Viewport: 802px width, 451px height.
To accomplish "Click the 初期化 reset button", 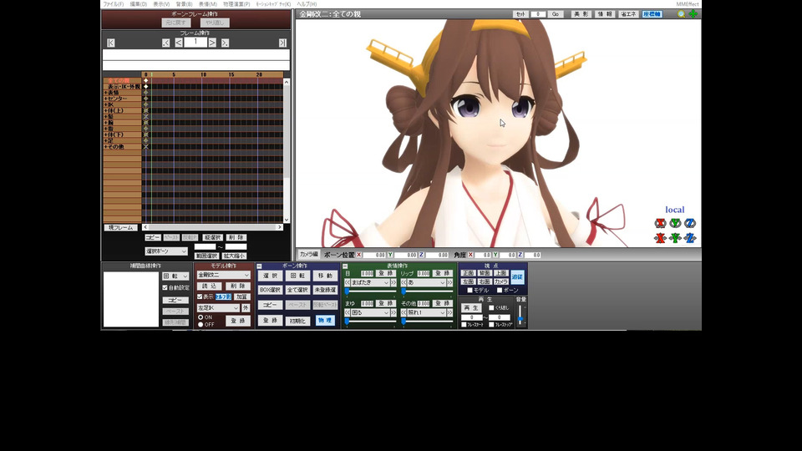I will pyautogui.click(x=297, y=321).
